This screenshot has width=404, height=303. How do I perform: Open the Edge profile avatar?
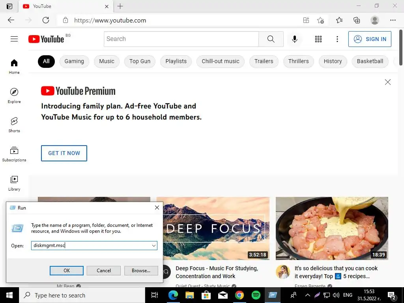375,20
